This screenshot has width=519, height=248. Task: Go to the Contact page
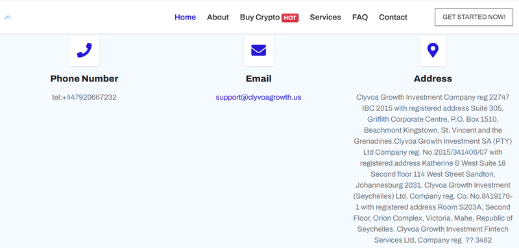(393, 17)
